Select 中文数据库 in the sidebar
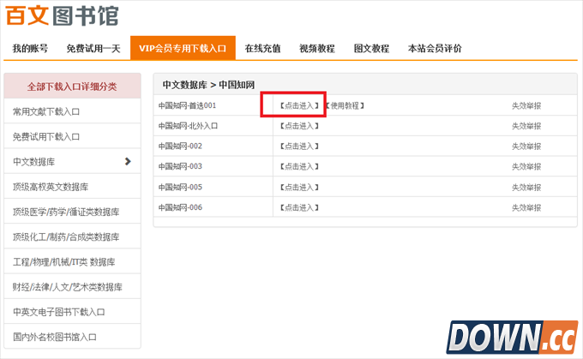 [x=72, y=162]
